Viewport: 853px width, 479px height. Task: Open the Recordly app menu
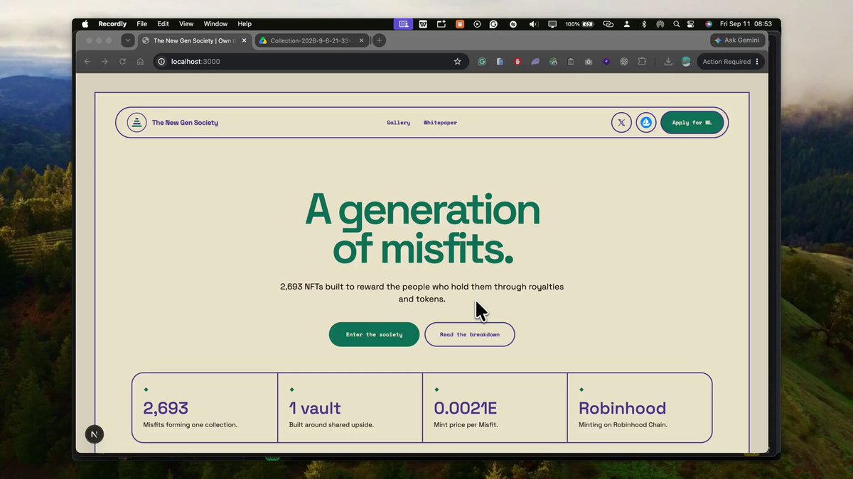[x=112, y=24]
